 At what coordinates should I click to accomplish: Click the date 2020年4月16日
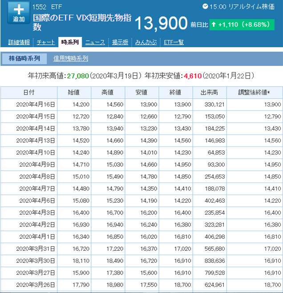pyautogui.click(x=36, y=105)
